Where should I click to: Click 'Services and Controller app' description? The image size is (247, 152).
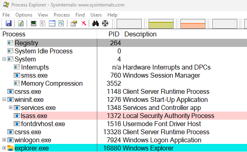click(162, 108)
